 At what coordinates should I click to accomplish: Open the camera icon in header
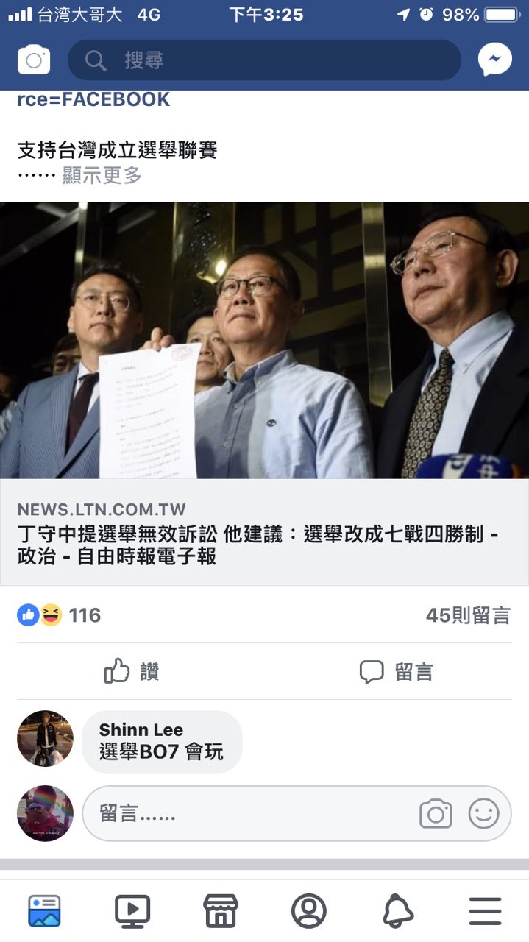34,60
